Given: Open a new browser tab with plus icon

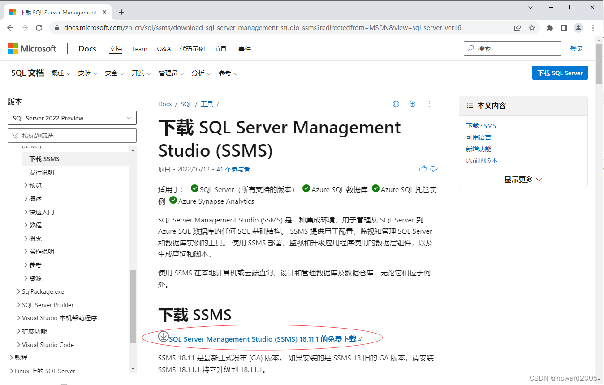Looking at the screenshot, I should (x=121, y=12).
